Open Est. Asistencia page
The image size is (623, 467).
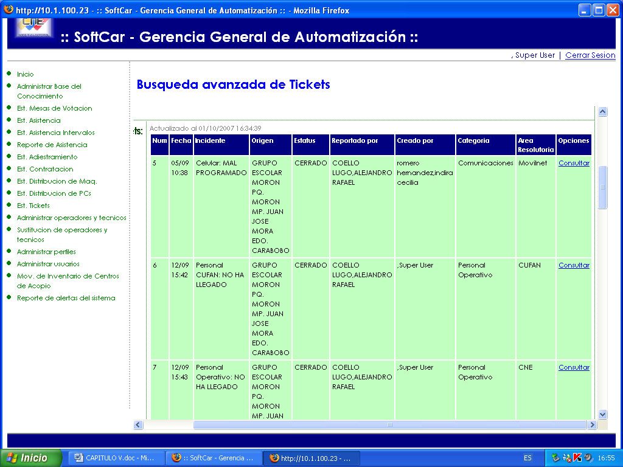coord(39,120)
